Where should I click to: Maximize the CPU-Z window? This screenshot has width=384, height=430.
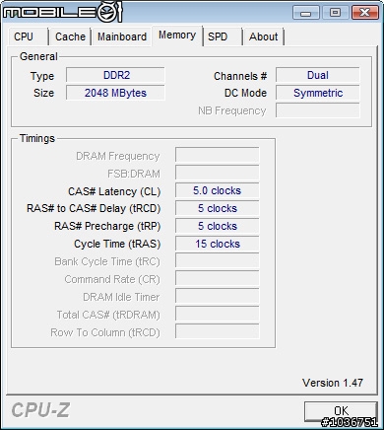335,13
